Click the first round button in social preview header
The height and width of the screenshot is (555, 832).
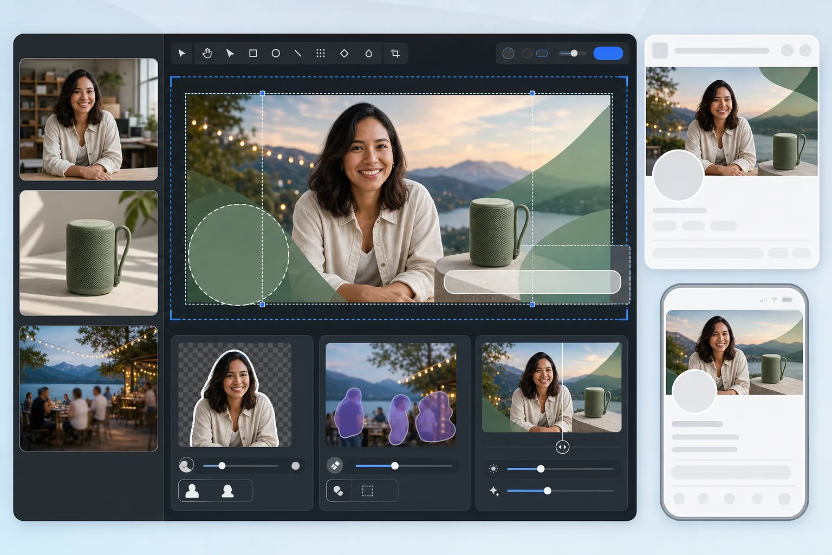coord(788,50)
